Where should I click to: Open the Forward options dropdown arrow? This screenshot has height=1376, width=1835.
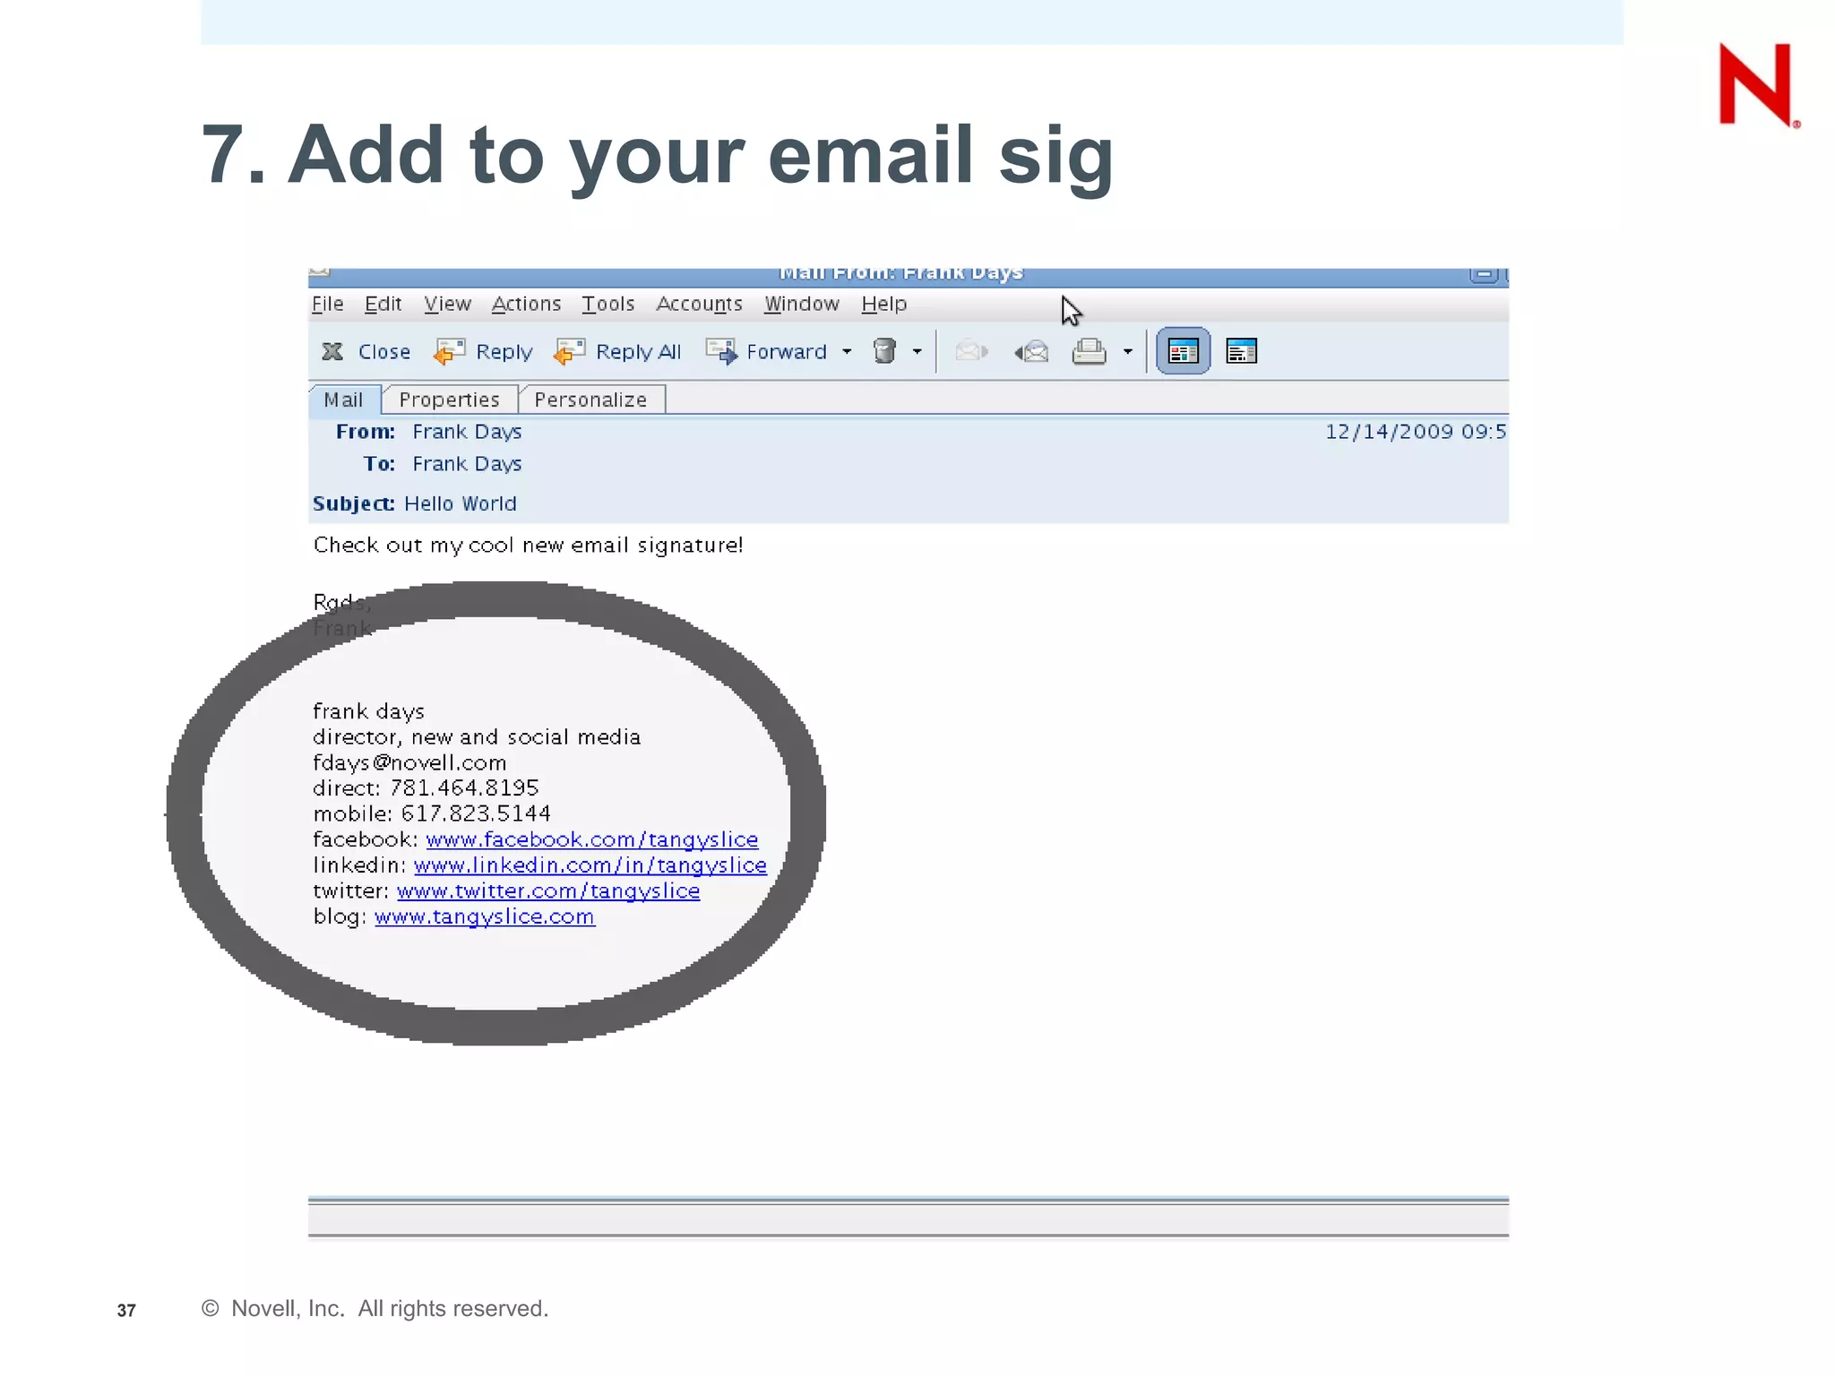pyautogui.click(x=847, y=351)
